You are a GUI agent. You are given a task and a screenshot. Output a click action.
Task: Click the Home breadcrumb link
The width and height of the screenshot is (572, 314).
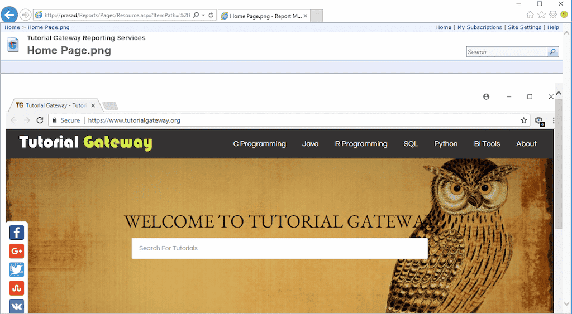tap(12, 27)
